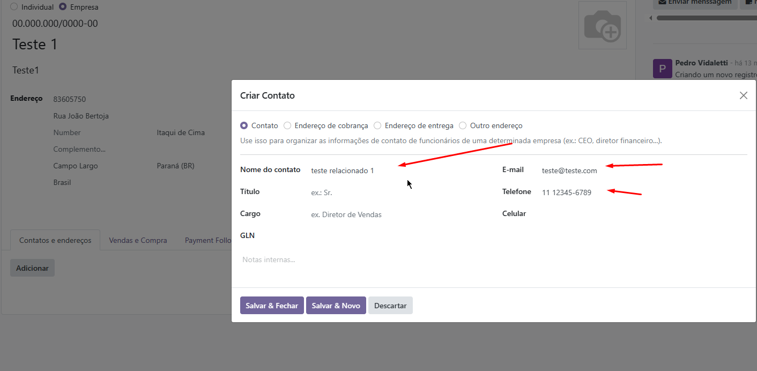Click Pedro Vidaletti avatar icon
Viewport: 757px width, 371px height.
(x=662, y=69)
